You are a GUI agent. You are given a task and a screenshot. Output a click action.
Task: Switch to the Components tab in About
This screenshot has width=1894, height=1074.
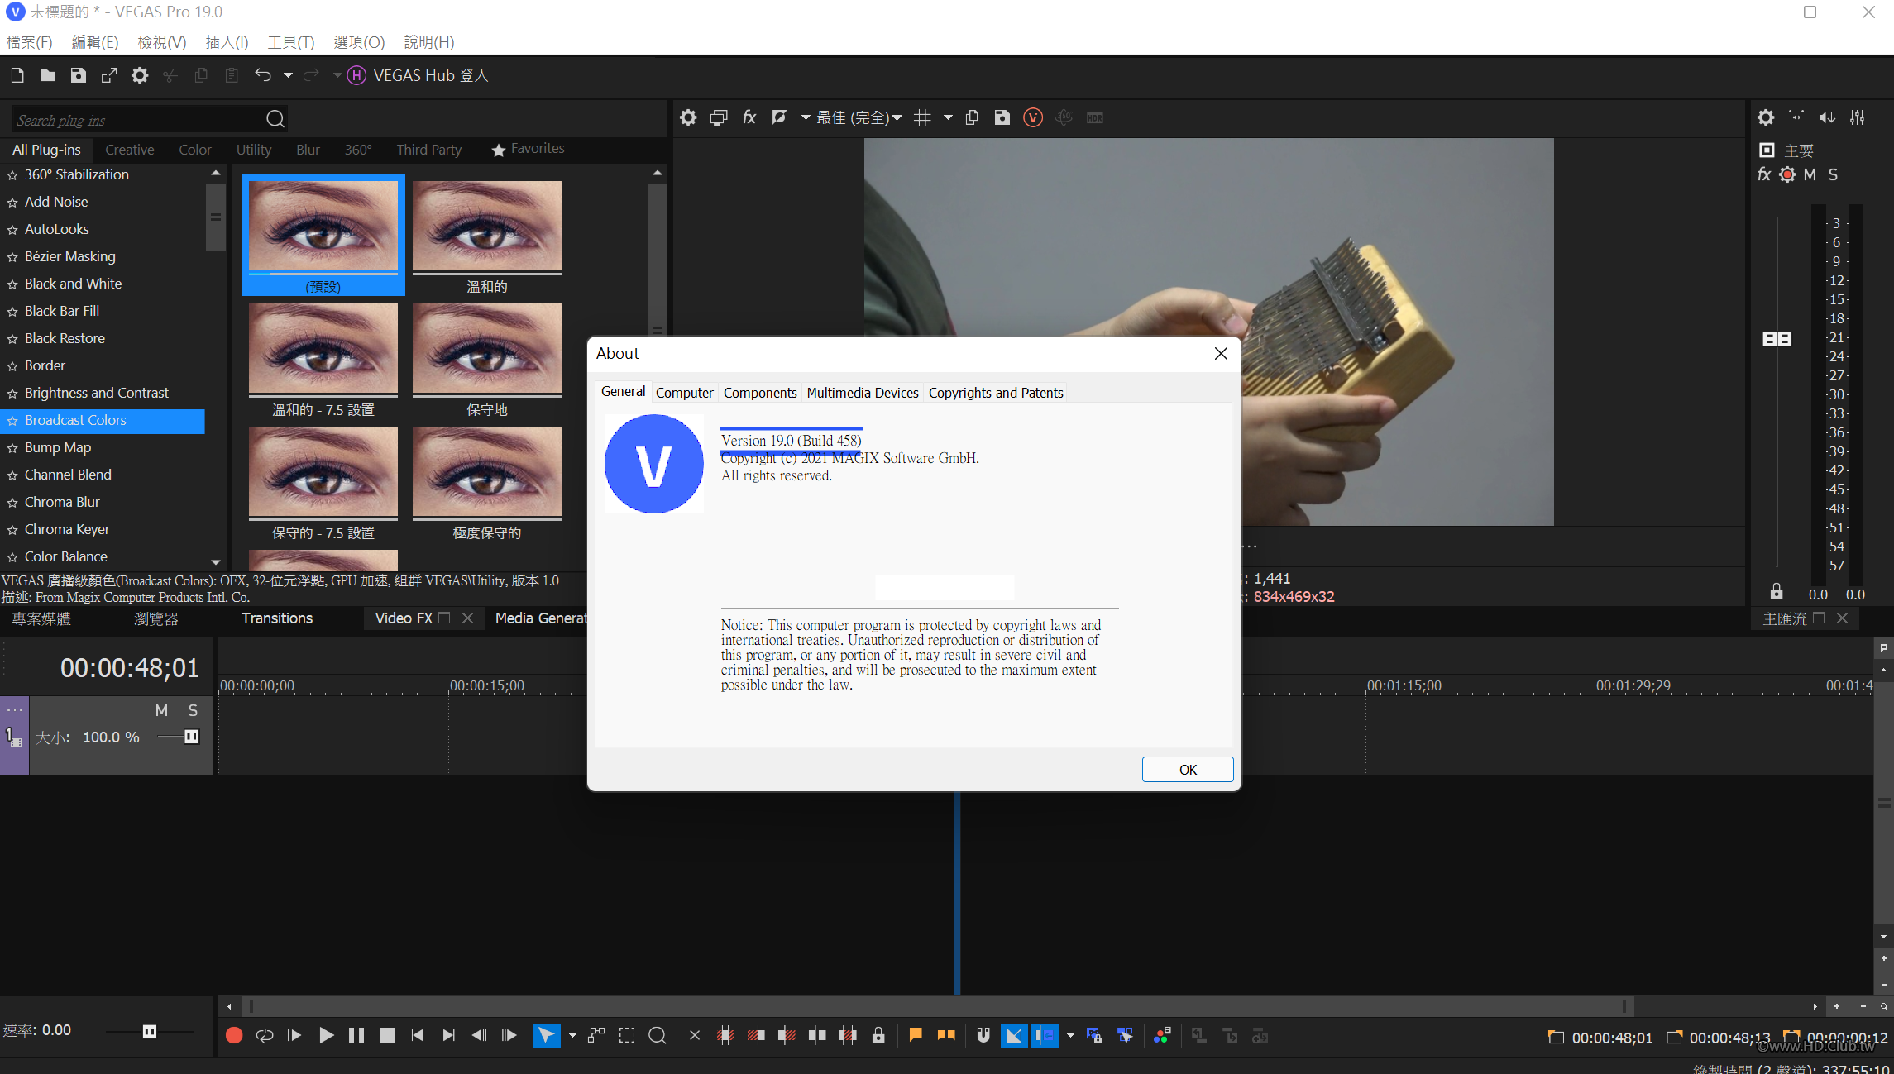760,393
